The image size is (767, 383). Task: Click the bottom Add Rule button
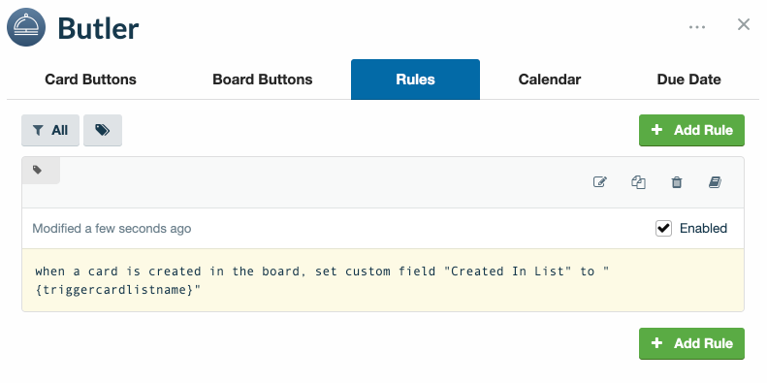(x=691, y=343)
